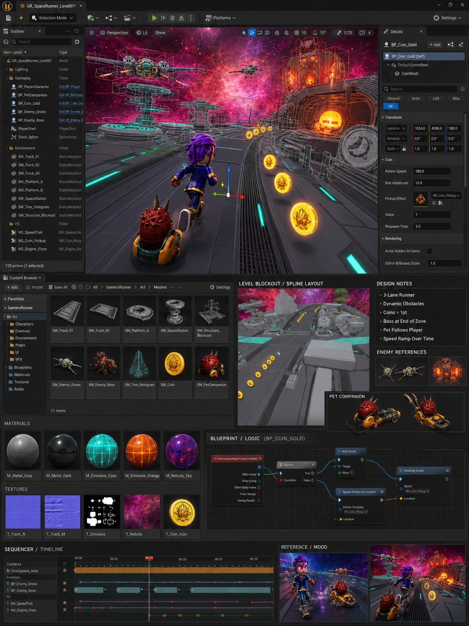
Task: Open the NS_Coin_Pickup asset dropdown
Action: click(446, 195)
